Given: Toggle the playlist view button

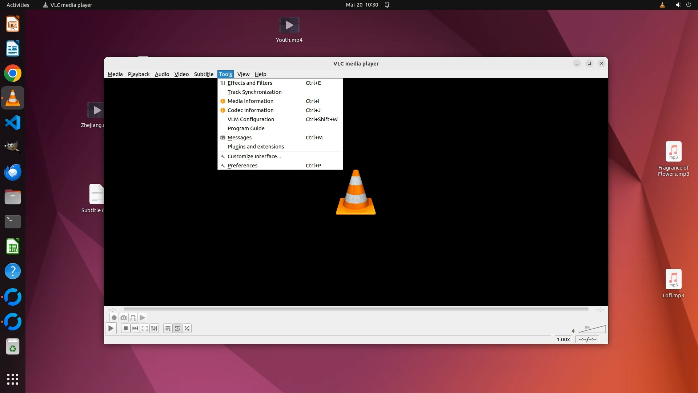Looking at the screenshot, I should (x=168, y=328).
